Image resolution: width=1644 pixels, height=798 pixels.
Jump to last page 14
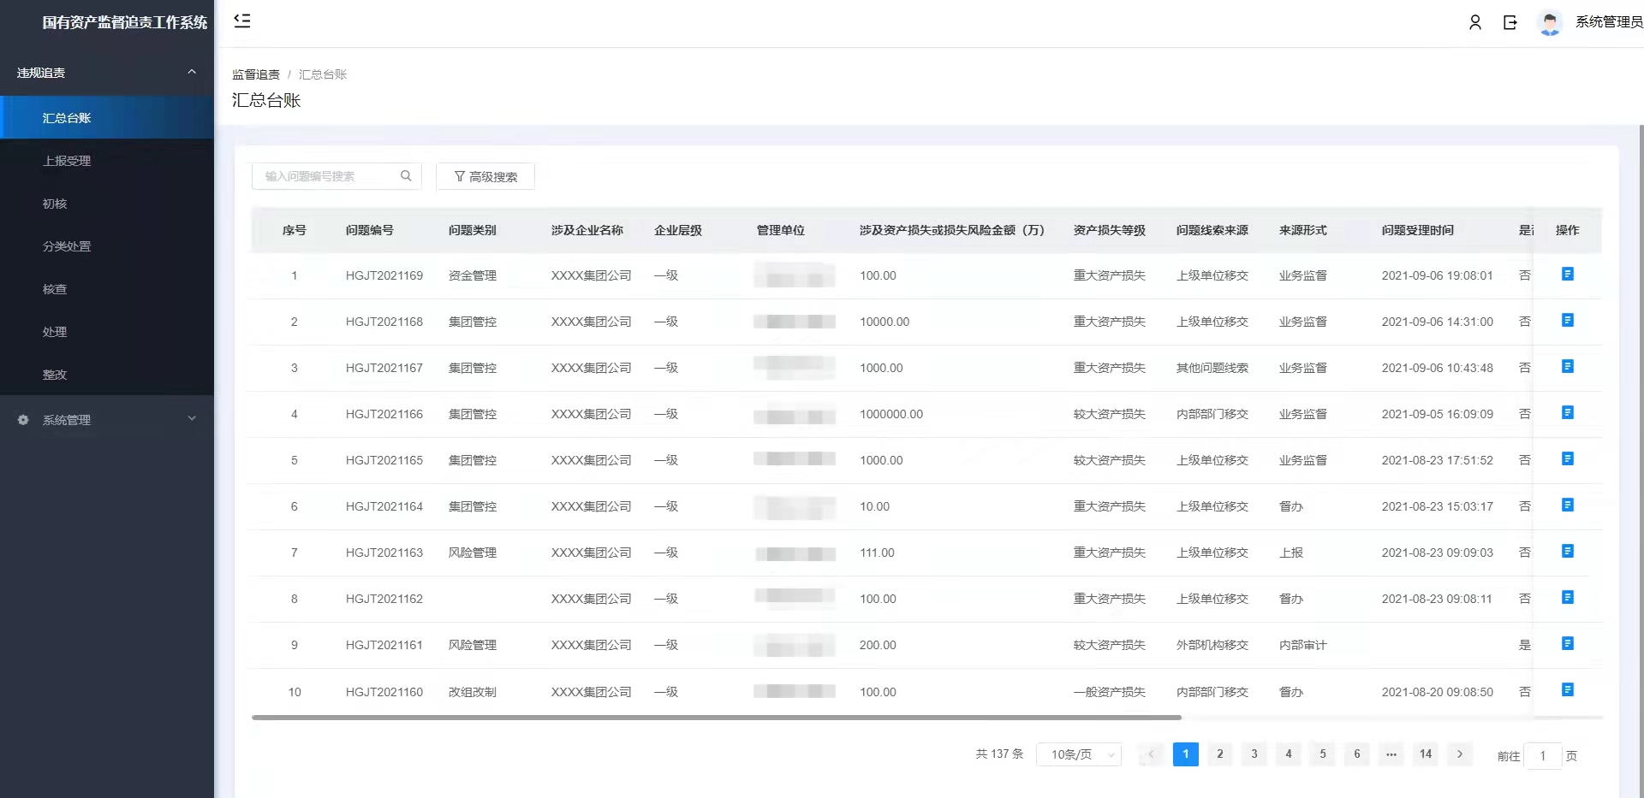point(1426,754)
